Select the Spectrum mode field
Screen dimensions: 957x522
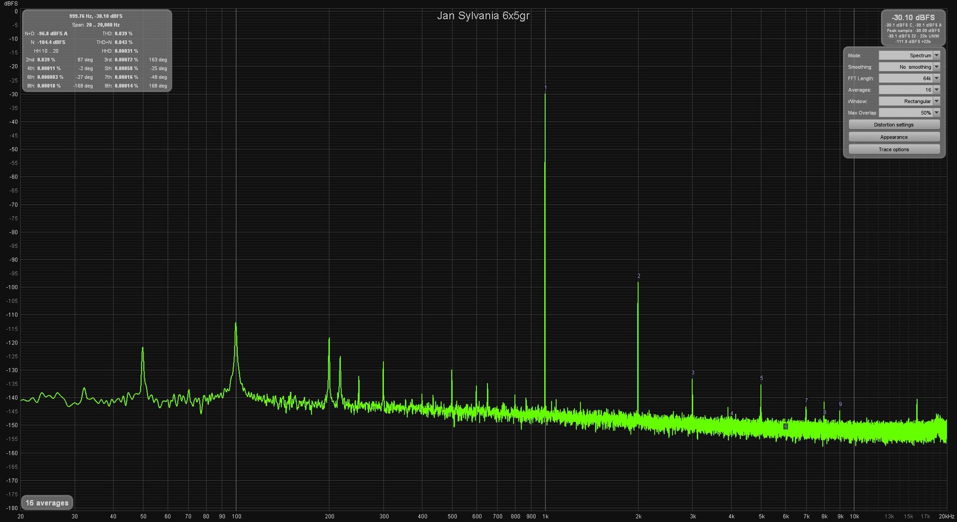click(x=905, y=55)
